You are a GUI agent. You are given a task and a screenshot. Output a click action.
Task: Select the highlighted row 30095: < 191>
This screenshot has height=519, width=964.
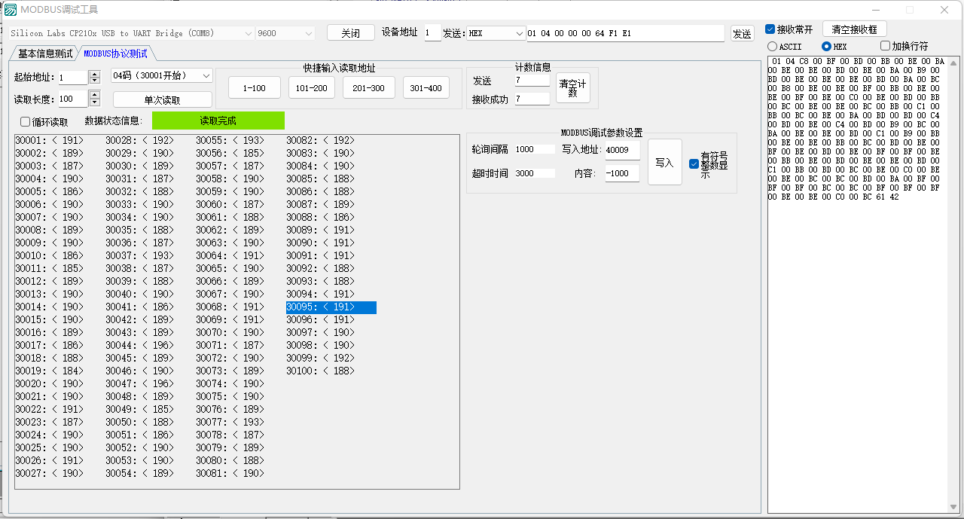tap(331, 307)
